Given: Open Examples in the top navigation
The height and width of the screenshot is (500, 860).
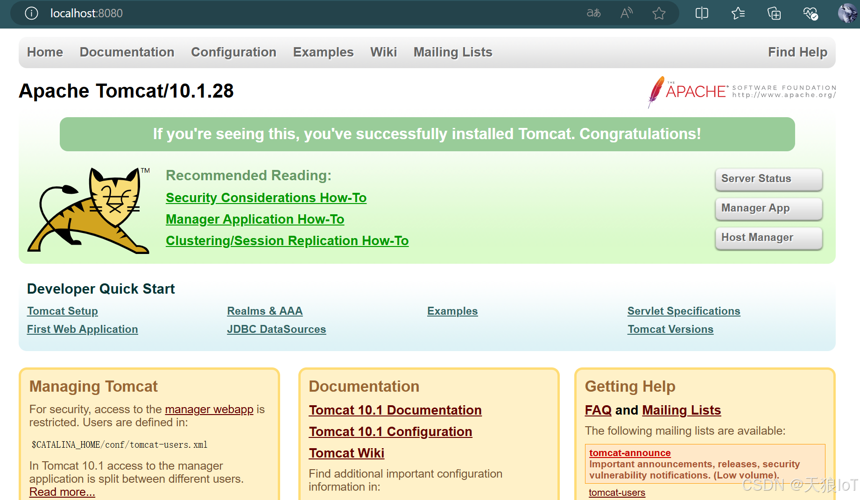Looking at the screenshot, I should point(323,52).
